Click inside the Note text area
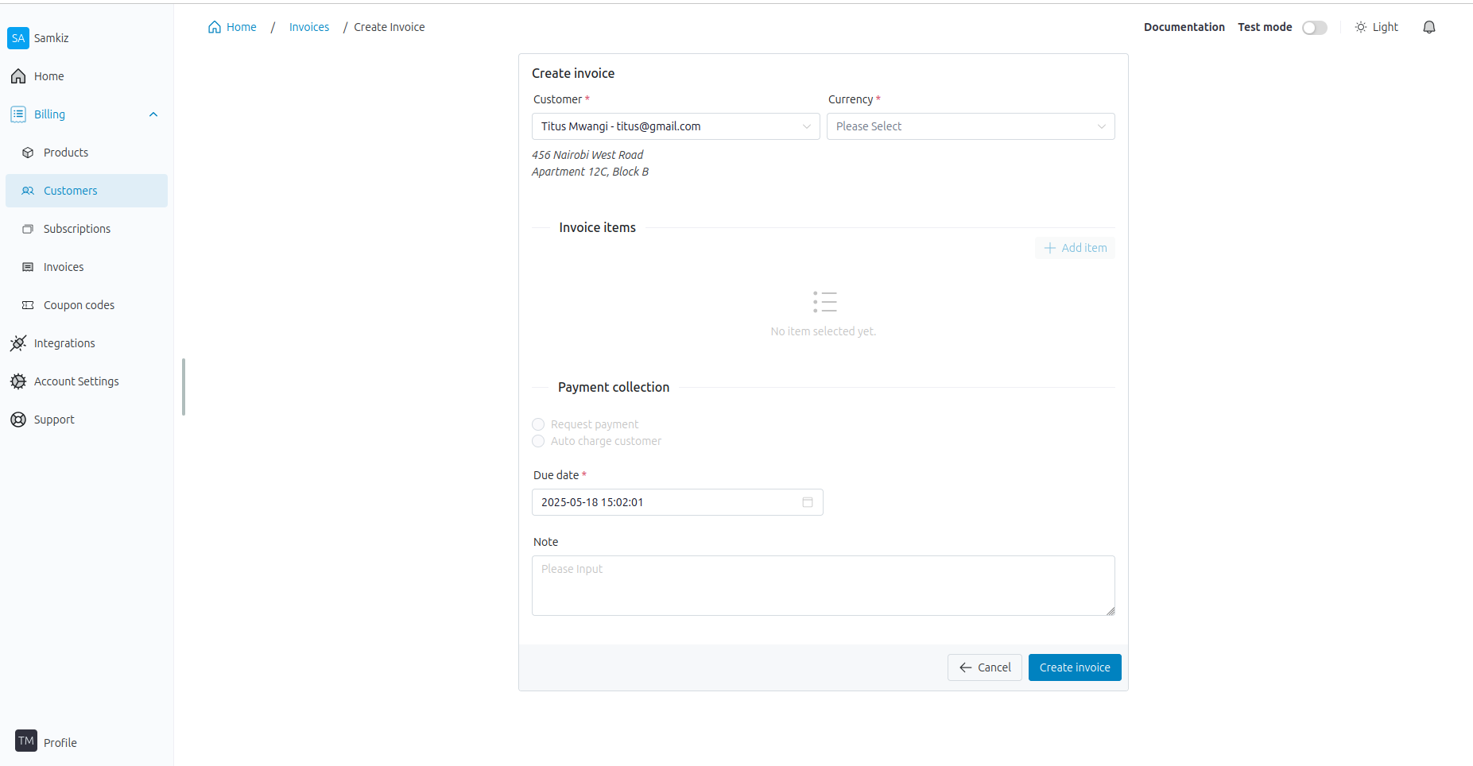 [823, 586]
